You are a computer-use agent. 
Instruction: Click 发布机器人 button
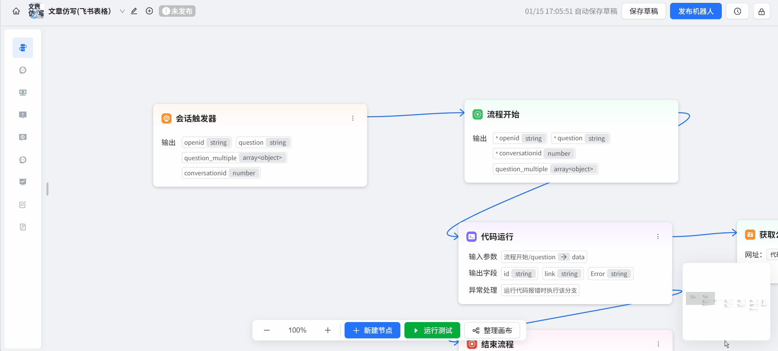tap(696, 11)
